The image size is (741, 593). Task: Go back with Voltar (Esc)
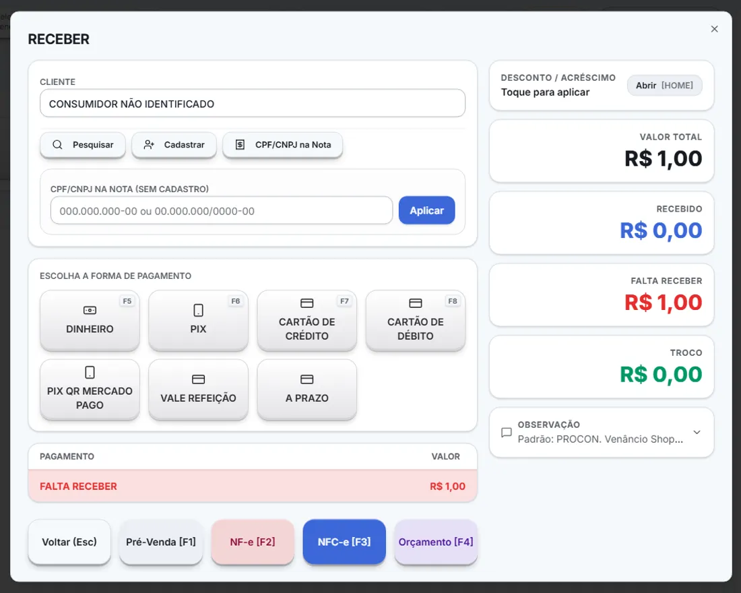(69, 542)
